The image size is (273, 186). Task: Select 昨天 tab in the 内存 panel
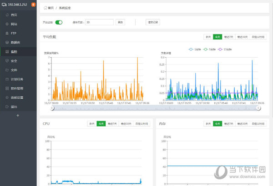click(x=208, y=124)
